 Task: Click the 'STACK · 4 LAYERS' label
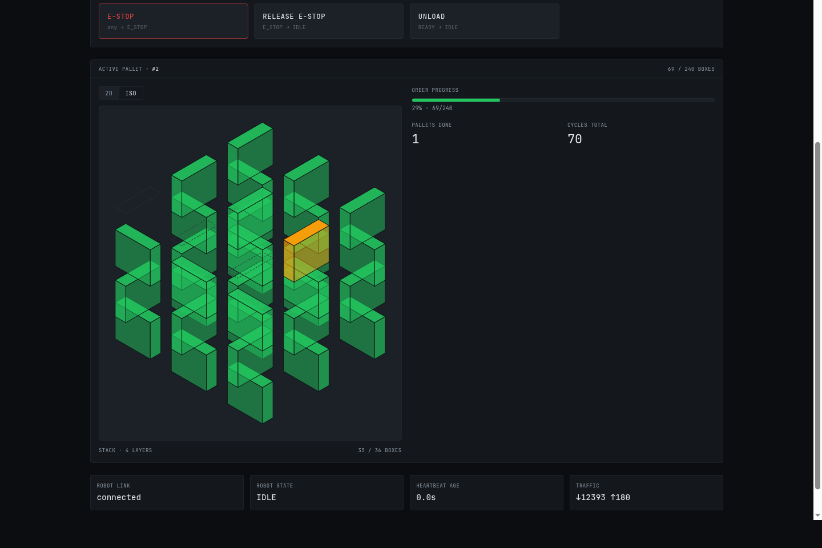(x=125, y=450)
